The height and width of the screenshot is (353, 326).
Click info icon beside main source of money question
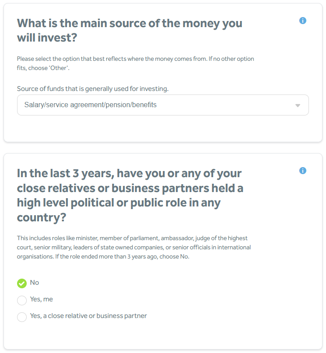303,21
